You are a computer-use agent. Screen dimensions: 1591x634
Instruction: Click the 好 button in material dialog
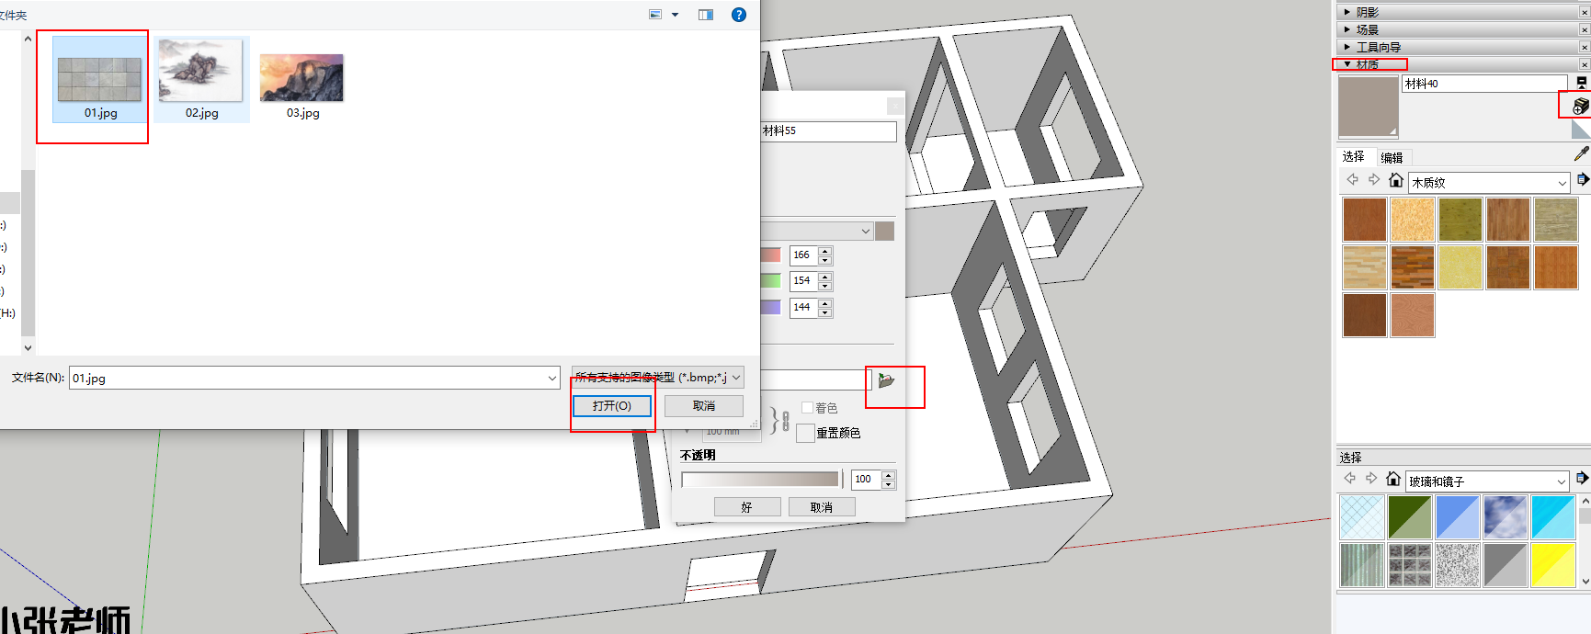(747, 507)
